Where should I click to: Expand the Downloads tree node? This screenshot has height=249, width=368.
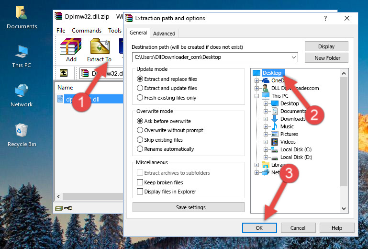266,119
